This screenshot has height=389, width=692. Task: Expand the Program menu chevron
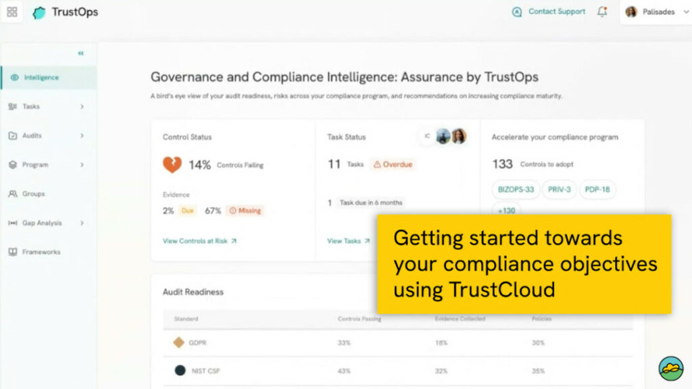pyautogui.click(x=82, y=165)
